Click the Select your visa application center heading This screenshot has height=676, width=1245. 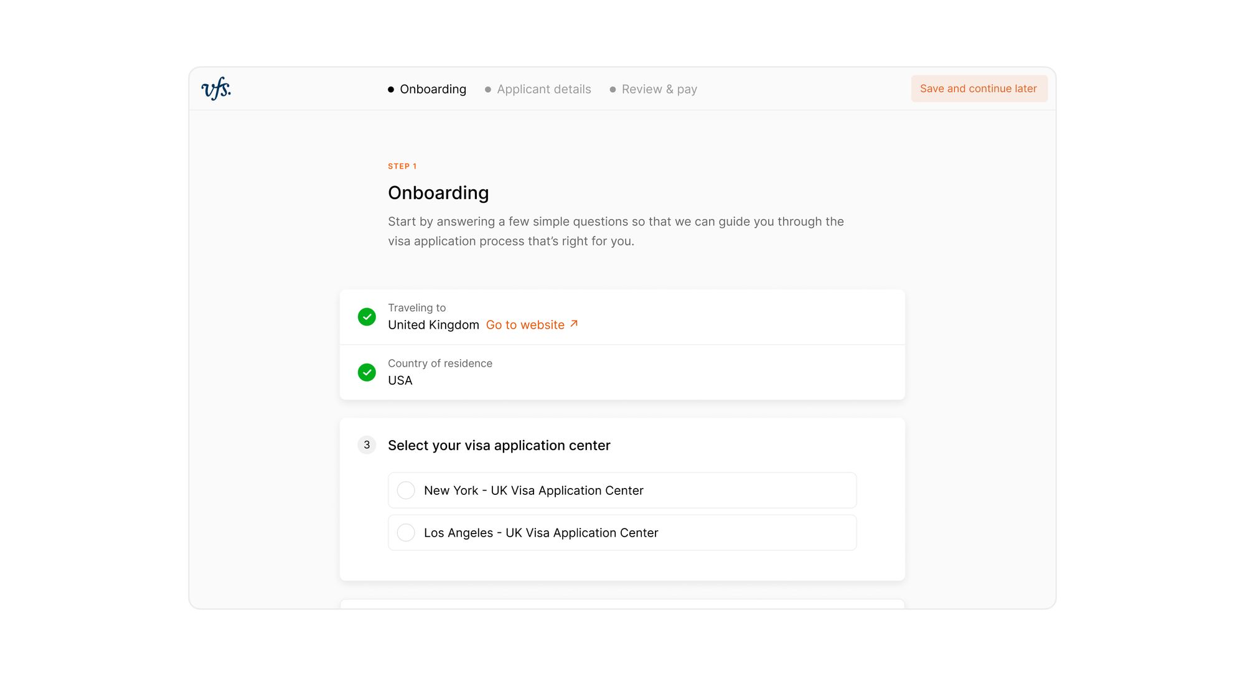pyautogui.click(x=499, y=445)
